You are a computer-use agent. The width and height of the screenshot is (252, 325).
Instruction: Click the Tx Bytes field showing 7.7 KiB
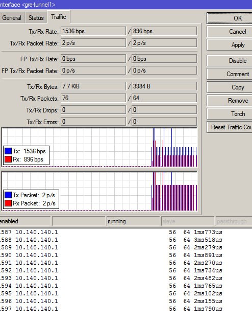click(x=93, y=86)
